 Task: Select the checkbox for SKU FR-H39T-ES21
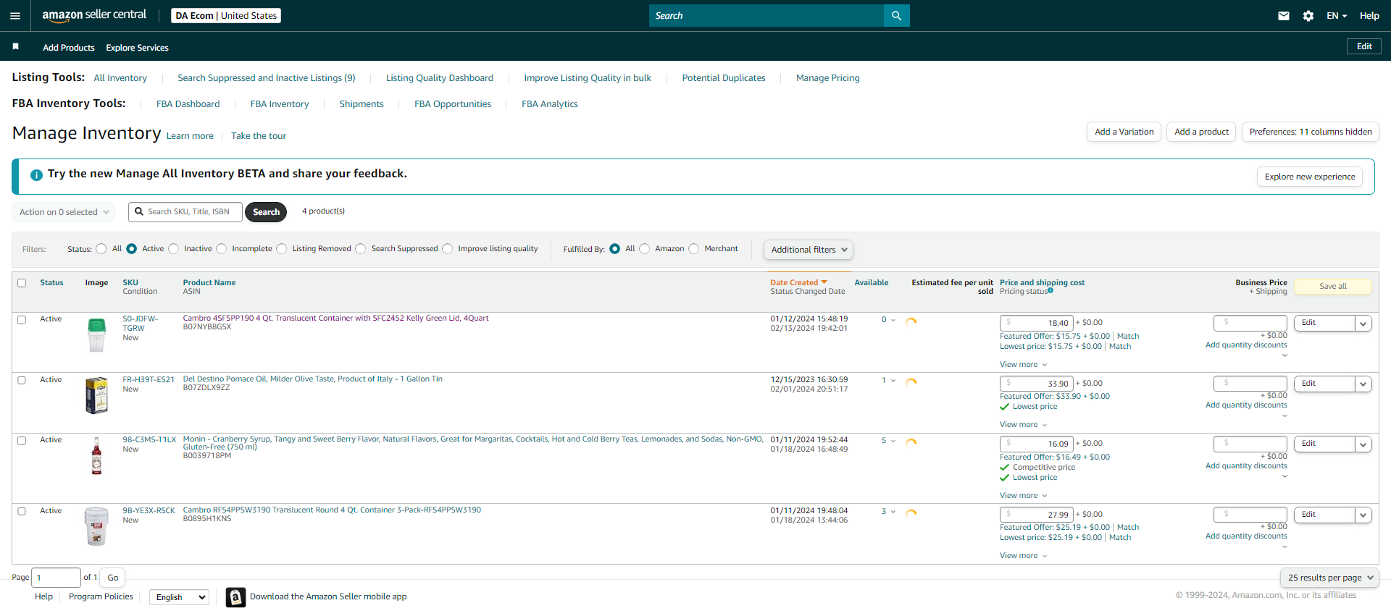pyautogui.click(x=22, y=381)
